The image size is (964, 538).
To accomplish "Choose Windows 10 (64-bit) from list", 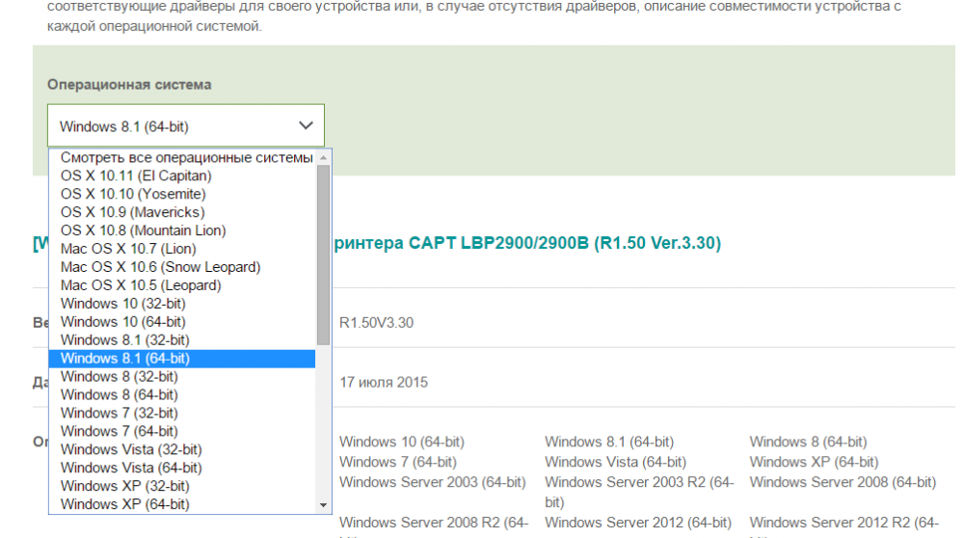I will tap(182, 322).
